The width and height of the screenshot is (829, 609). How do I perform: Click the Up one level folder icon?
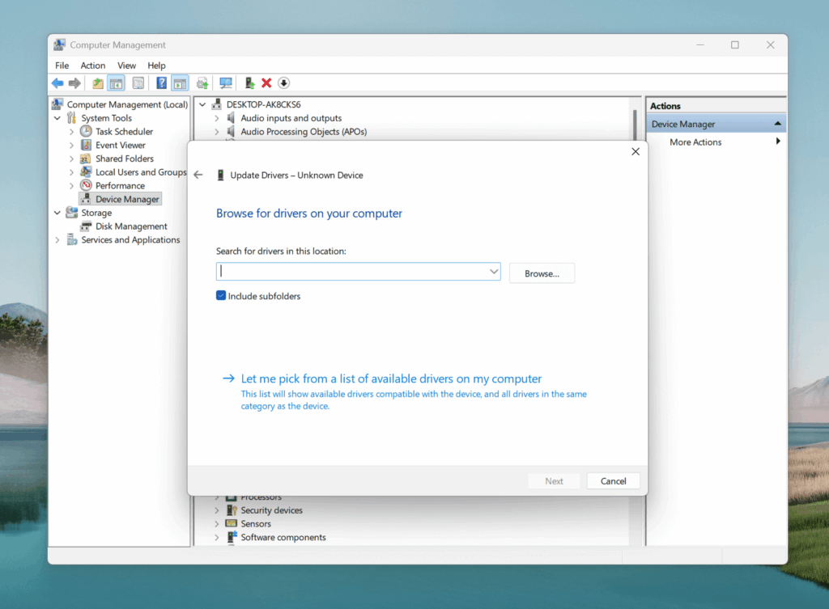point(98,83)
